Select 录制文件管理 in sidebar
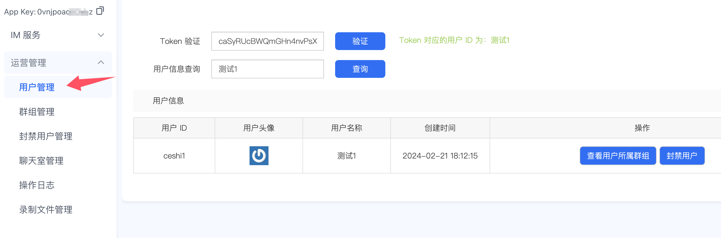The width and height of the screenshot is (721, 238). [46, 210]
